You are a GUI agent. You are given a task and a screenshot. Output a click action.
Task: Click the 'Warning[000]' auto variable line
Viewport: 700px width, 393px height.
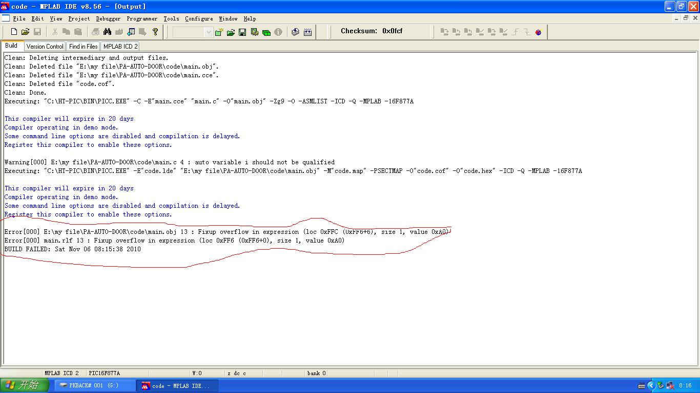[170, 162]
